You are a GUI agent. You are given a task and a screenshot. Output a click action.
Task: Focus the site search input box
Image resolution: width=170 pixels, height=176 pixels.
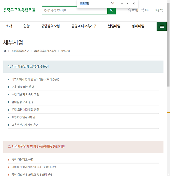point(75,10)
